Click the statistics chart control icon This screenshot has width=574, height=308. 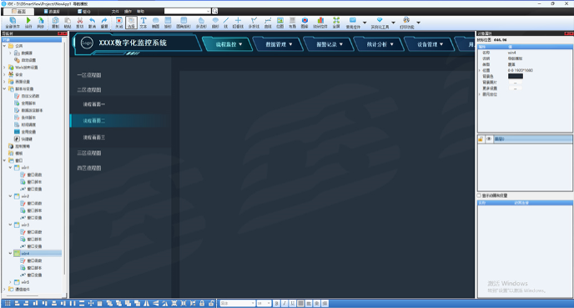[320, 23]
